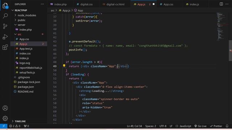Click the ports forwarded indicator showing 0
Screen dimensions: 232x130
point(26,126)
